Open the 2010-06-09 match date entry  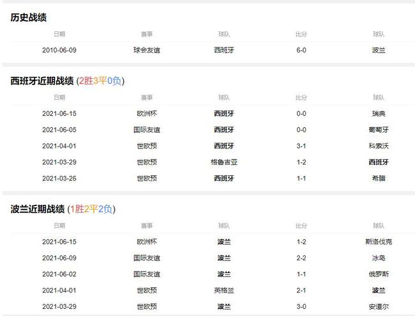point(59,50)
